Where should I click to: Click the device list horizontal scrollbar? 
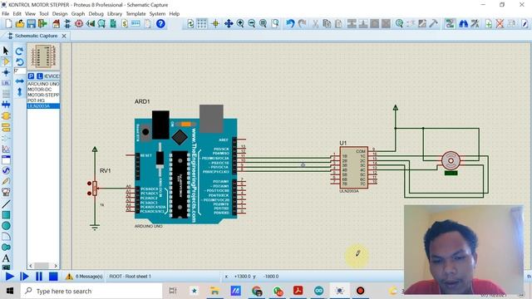coord(43,266)
